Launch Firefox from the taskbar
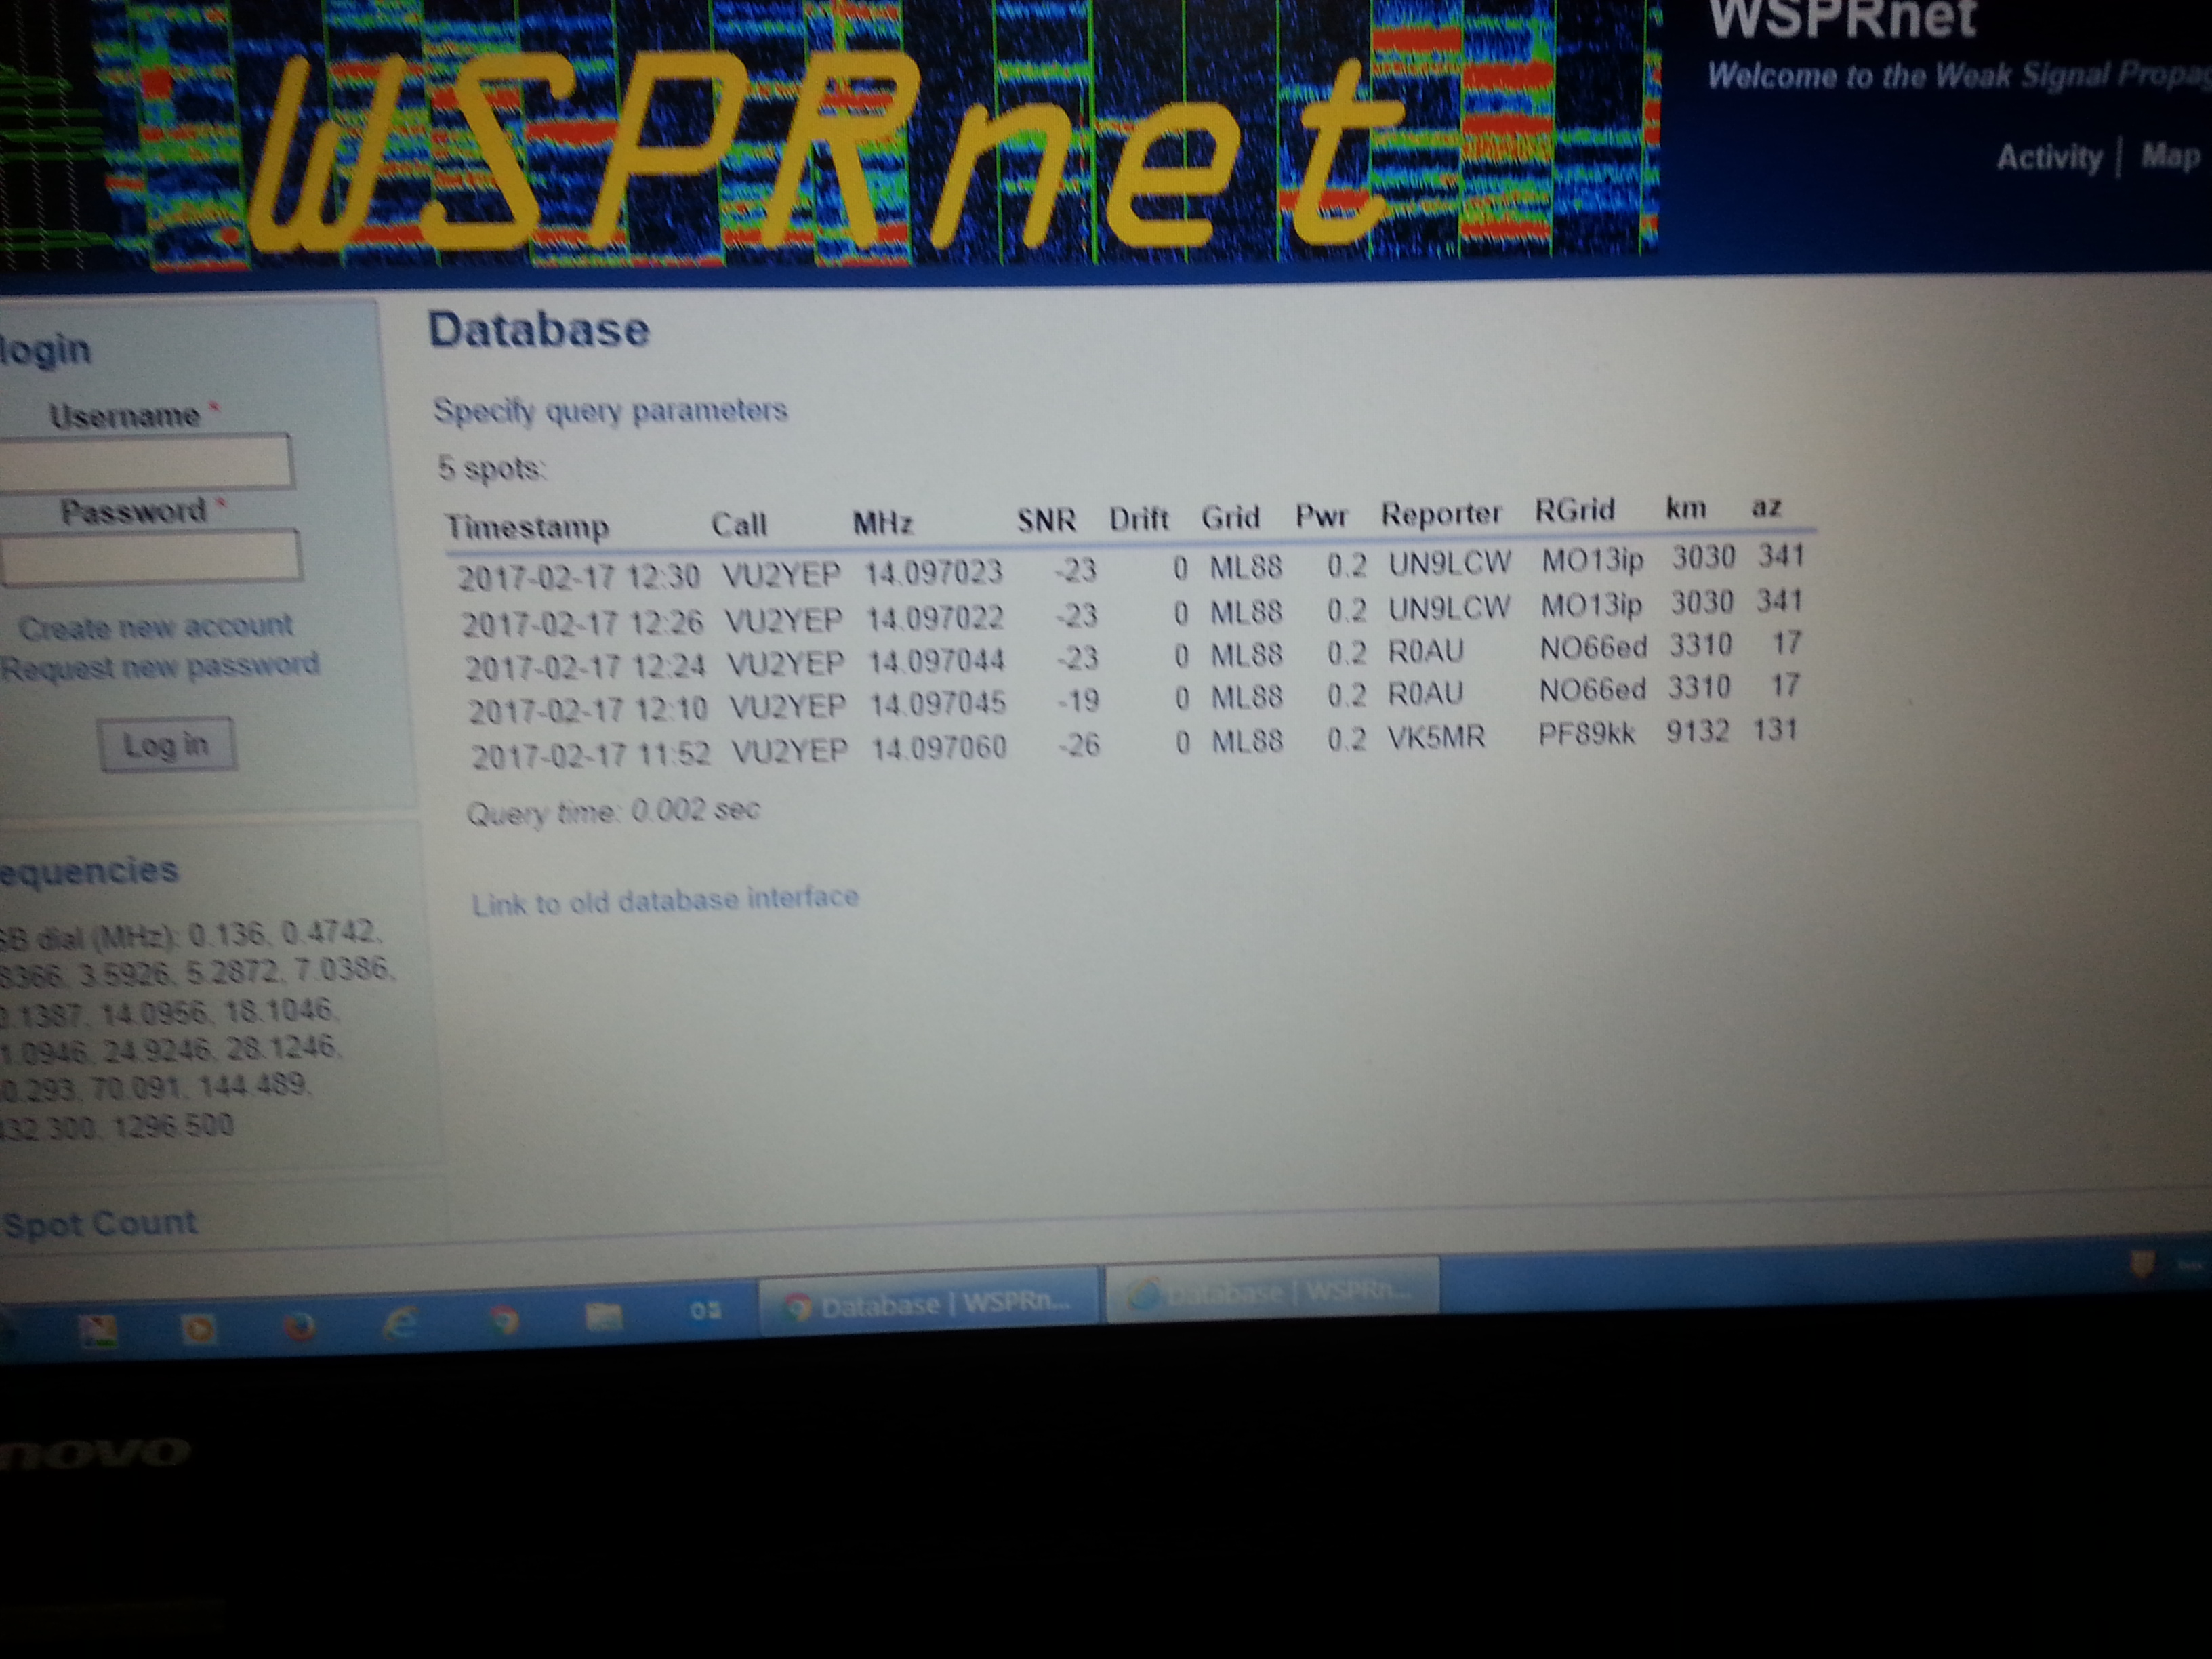Image resolution: width=2212 pixels, height=1659 pixels. [x=299, y=1327]
